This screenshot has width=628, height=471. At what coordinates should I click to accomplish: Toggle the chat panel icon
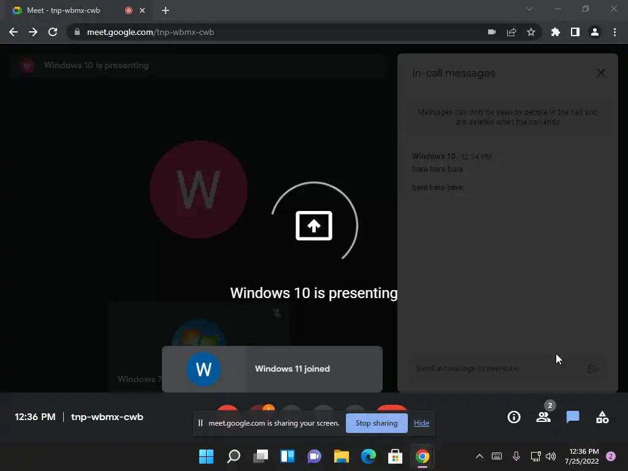573,417
